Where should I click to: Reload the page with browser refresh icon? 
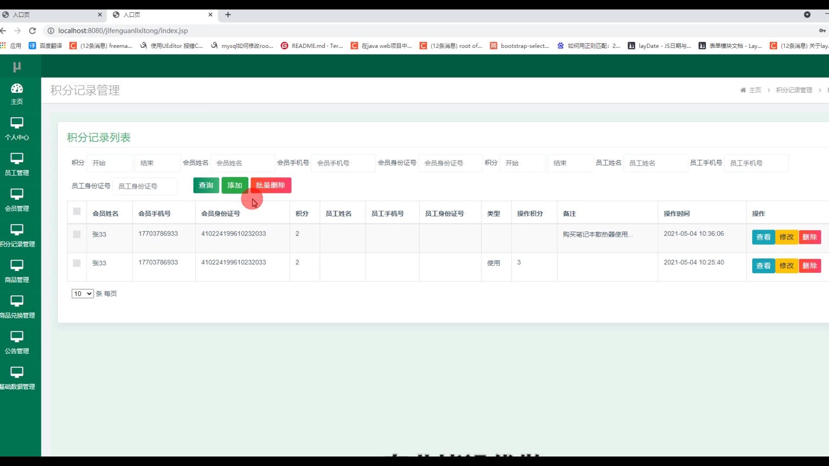coord(32,31)
